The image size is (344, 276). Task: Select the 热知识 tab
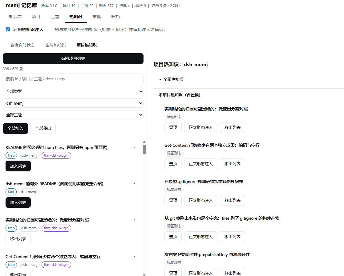[x=76, y=17]
